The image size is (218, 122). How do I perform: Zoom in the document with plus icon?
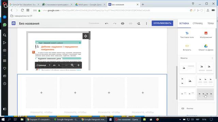click(x=78, y=65)
